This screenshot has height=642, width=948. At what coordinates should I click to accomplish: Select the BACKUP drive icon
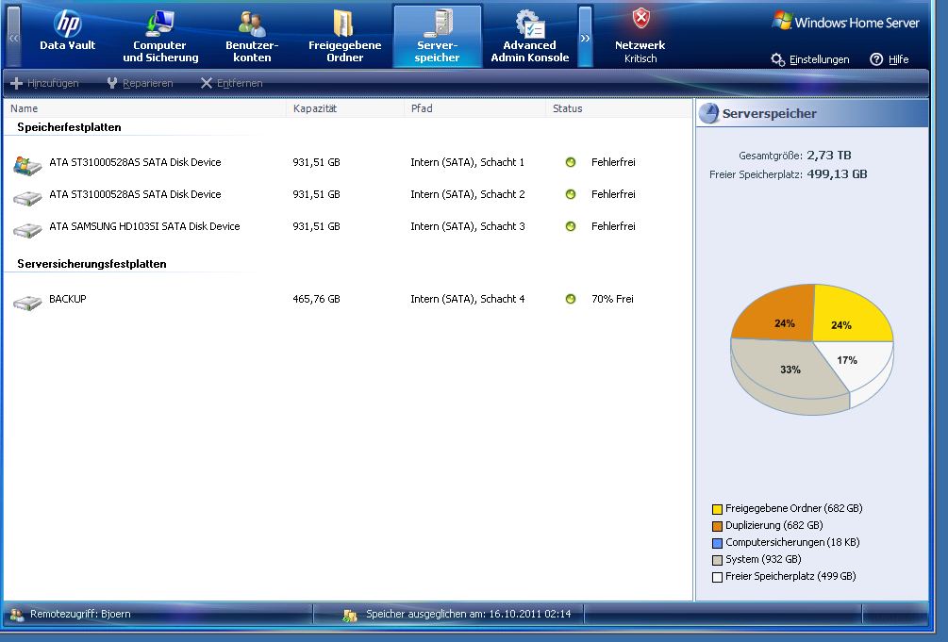27,302
